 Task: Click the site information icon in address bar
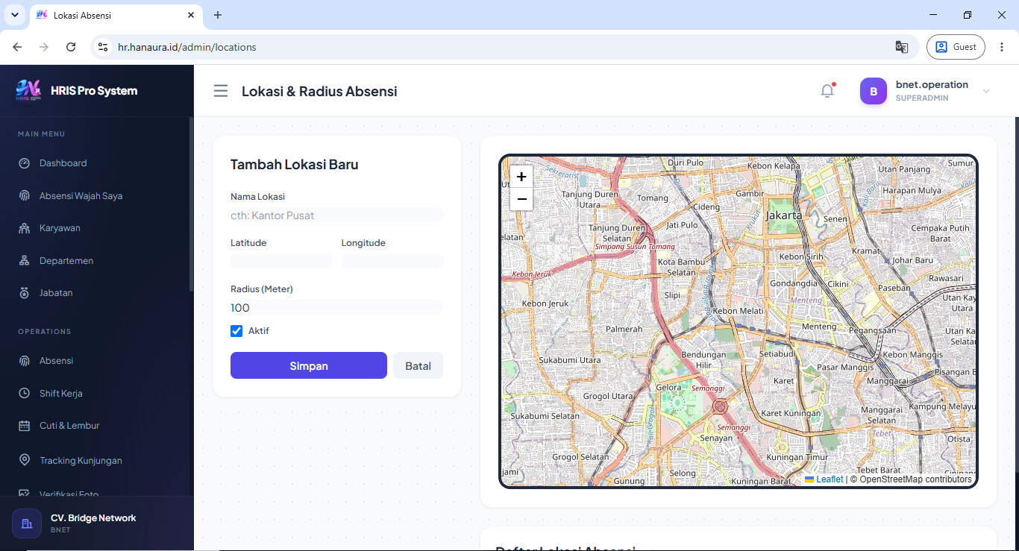[103, 47]
